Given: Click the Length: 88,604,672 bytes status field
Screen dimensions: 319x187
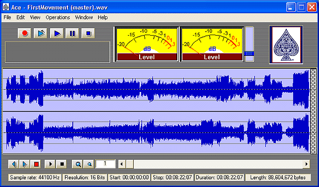Looking at the screenshot, I should pos(278,178).
